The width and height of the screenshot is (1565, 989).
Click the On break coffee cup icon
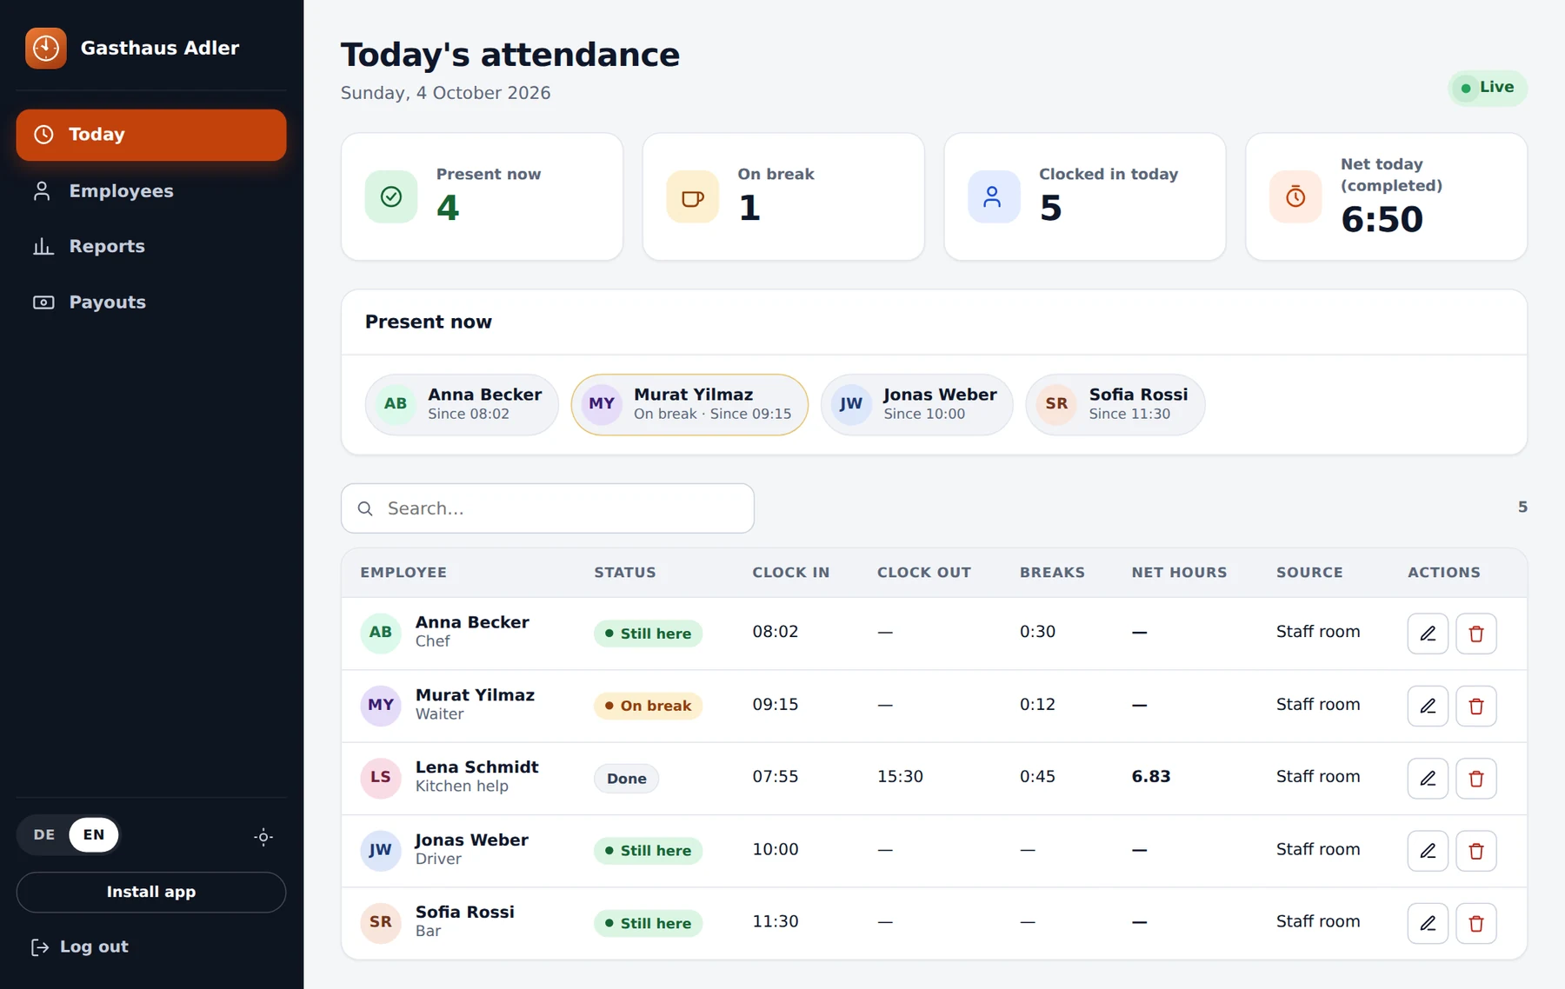click(693, 197)
